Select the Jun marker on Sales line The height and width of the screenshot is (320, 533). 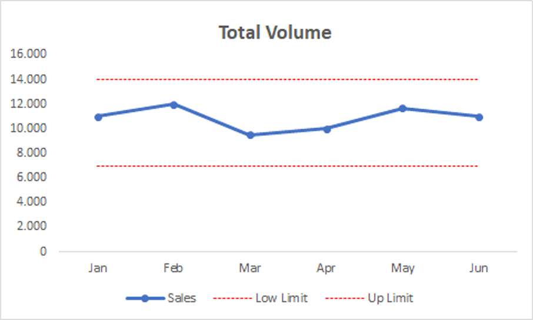pos(479,117)
